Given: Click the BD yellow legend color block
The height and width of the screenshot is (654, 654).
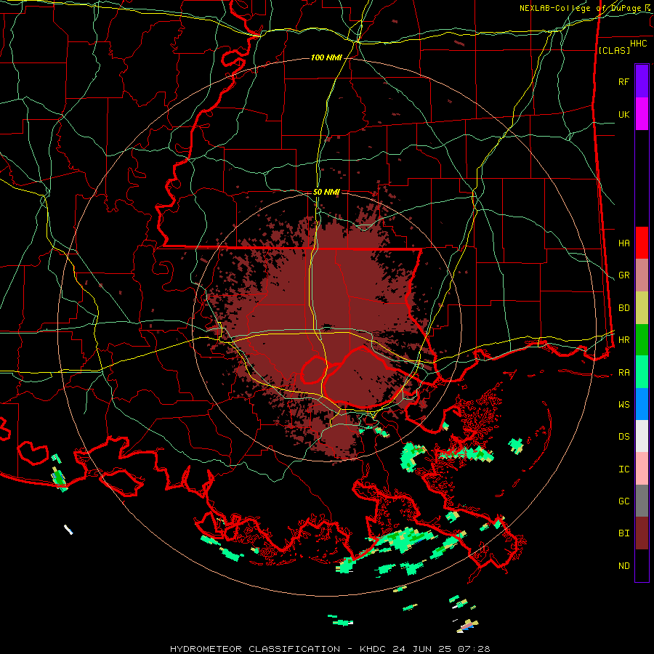Looking at the screenshot, I should pyautogui.click(x=642, y=308).
